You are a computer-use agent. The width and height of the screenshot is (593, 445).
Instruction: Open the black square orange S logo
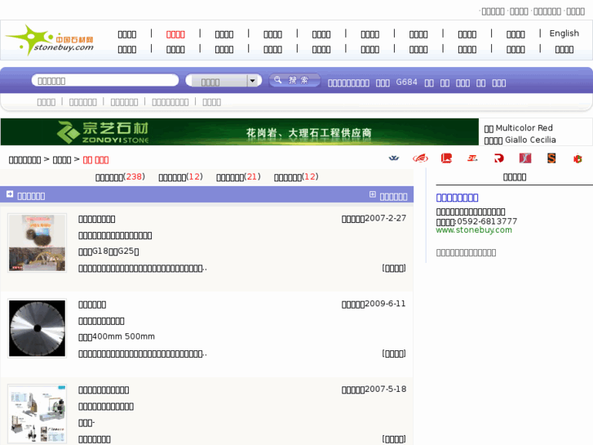[551, 158]
